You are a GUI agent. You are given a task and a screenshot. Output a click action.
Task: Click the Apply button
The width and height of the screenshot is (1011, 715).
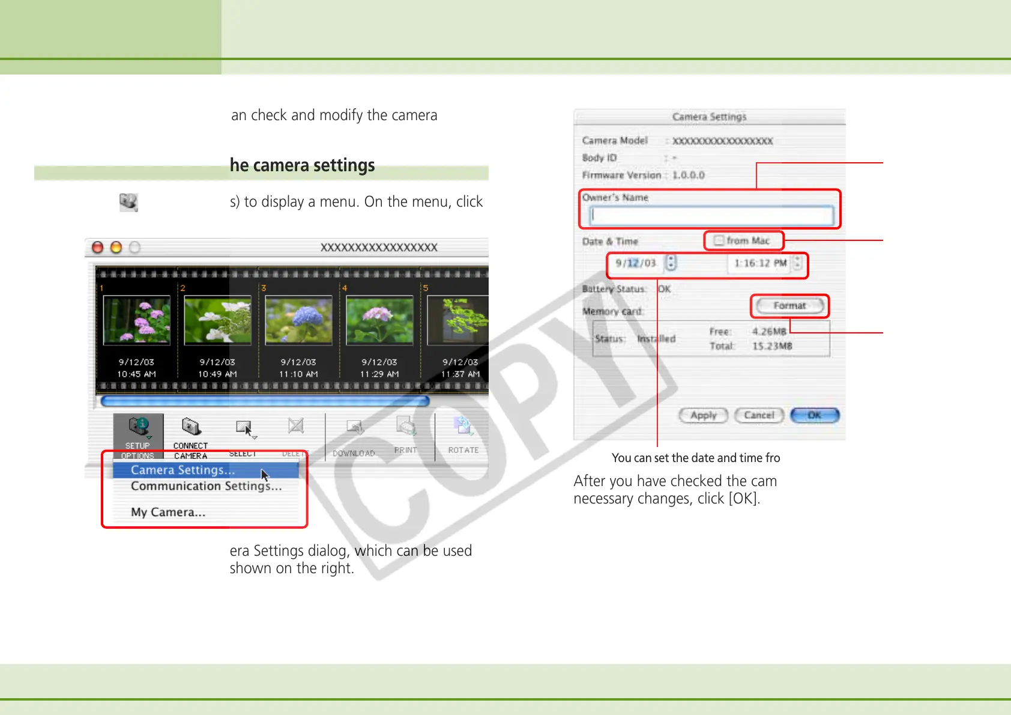[x=704, y=415]
